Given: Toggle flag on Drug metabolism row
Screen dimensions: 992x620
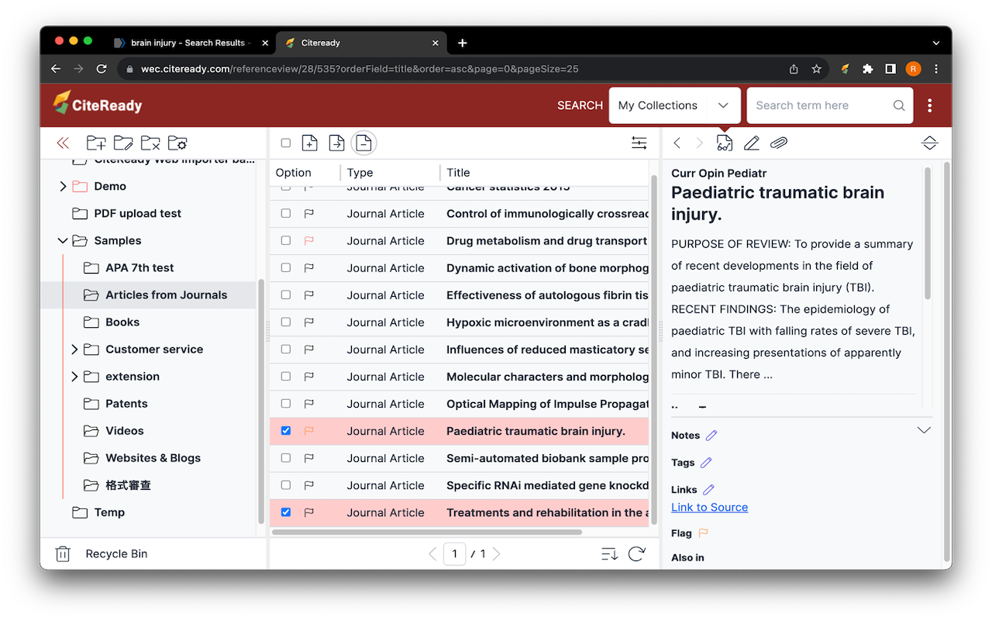Looking at the screenshot, I should pos(308,241).
